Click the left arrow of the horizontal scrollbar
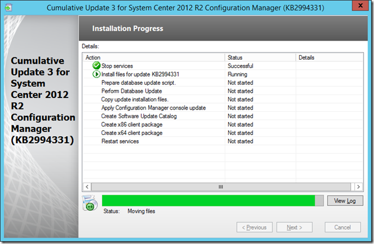This screenshot has width=374, height=244. (x=87, y=187)
